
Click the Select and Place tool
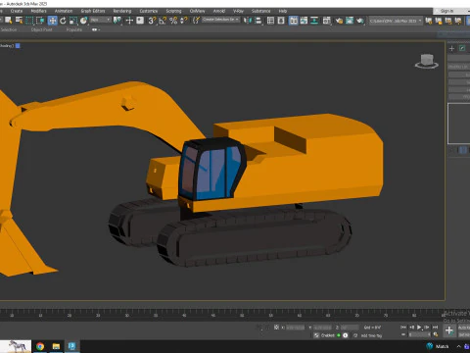pyautogui.click(x=84, y=21)
